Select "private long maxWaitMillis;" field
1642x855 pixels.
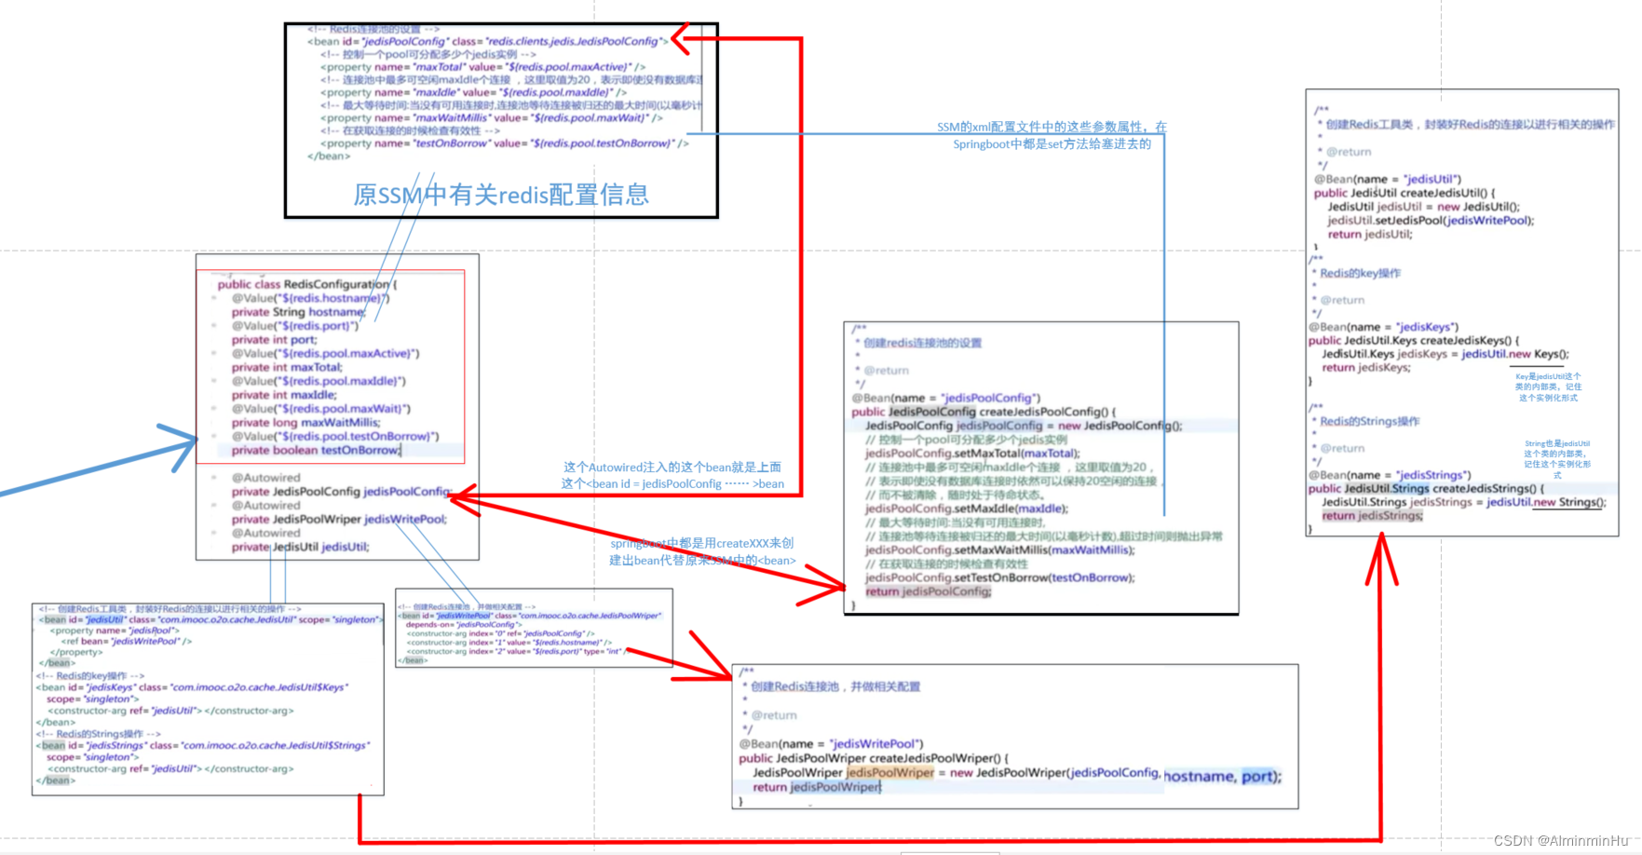[x=305, y=423]
